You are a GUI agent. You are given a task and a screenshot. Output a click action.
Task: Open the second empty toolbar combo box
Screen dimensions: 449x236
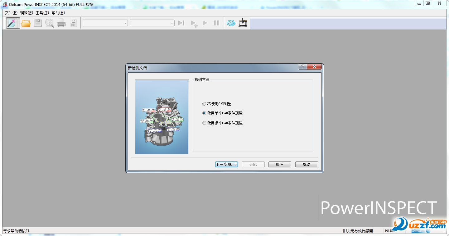pyautogui.click(x=152, y=23)
